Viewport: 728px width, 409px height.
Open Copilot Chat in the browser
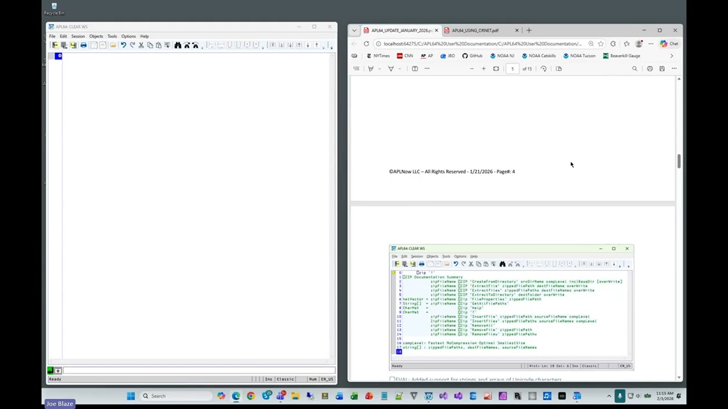tap(669, 44)
